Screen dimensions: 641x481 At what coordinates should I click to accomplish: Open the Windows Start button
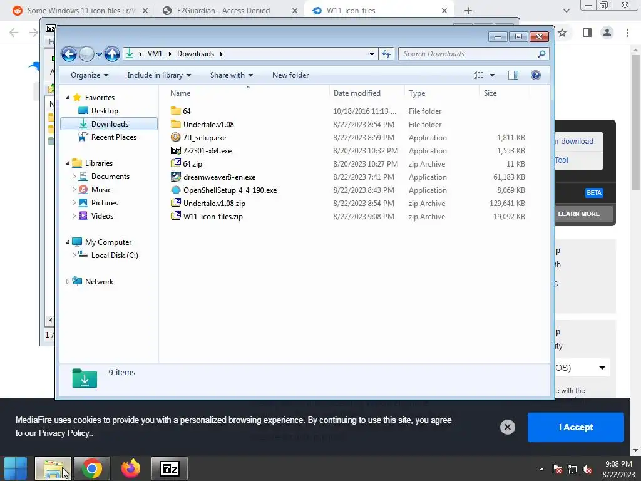(16, 468)
